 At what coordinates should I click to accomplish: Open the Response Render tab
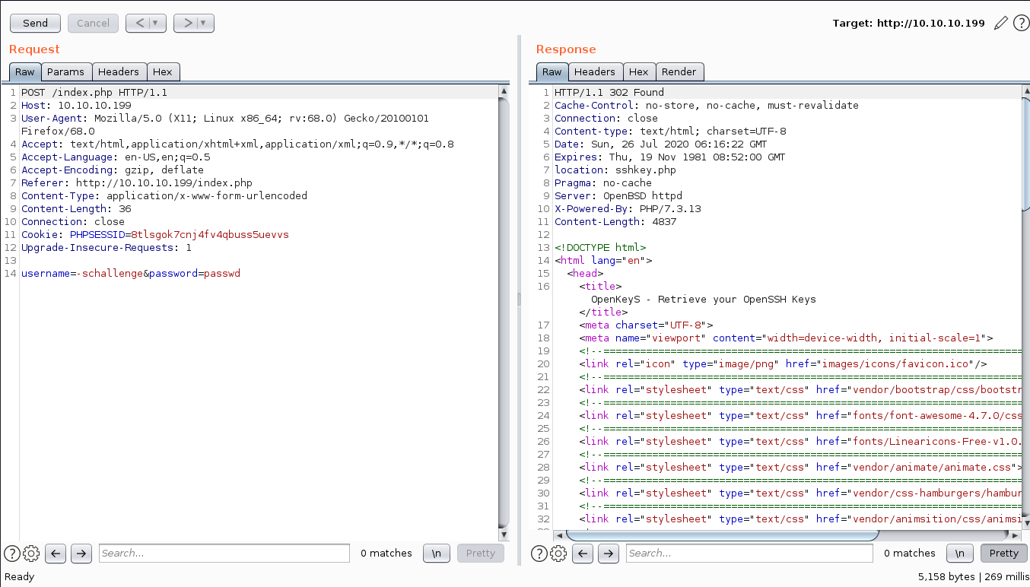(x=679, y=71)
